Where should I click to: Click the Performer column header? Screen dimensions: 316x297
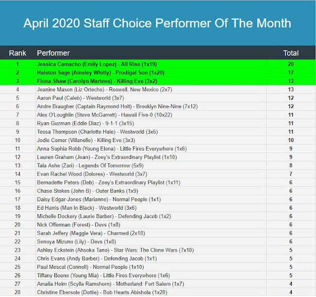[x=53, y=53]
